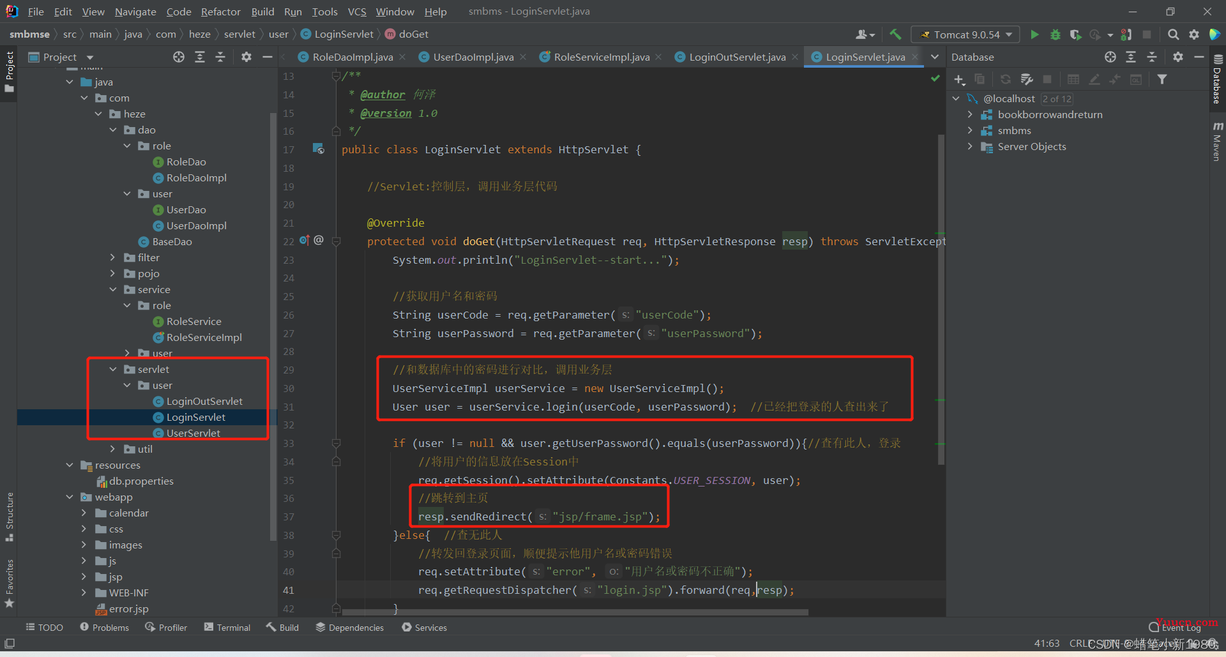The image size is (1226, 657).
Task: Expand the filter package
Action: (x=113, y=257)
